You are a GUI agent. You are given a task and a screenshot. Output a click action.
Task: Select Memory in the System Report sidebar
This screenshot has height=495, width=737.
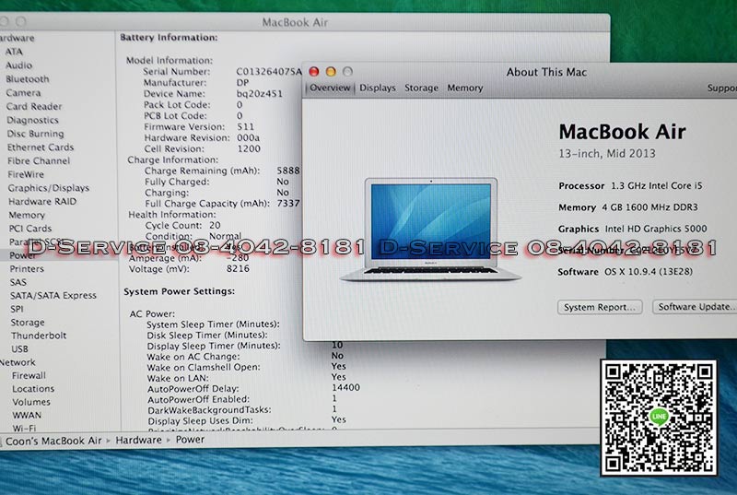27,216
